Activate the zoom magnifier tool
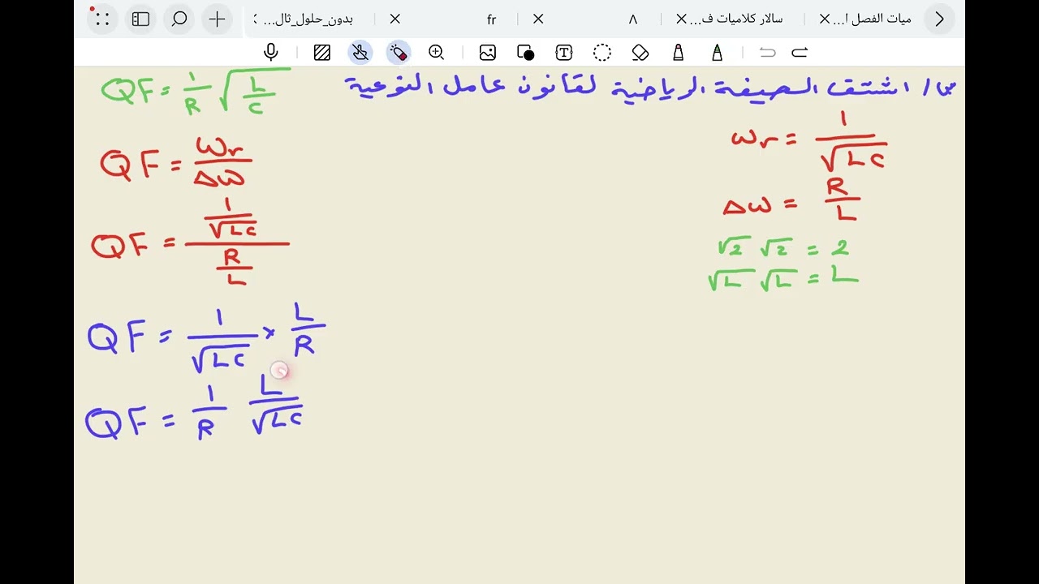This screenshot has width=1039, height=584. click(437, 53)
